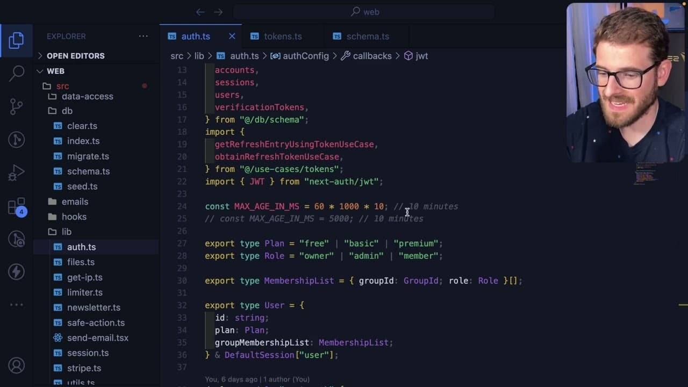Image resolution: width=688 pixels, height=387 pixels.
Task: Open files.ts in the file tree
Action: tap(81, 262)
